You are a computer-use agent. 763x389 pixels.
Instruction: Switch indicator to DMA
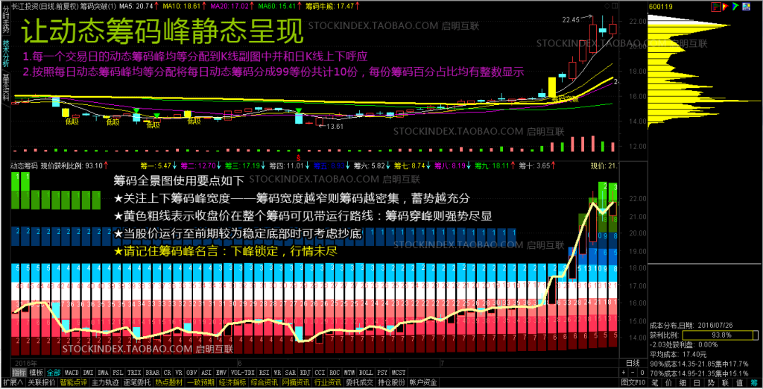(103, 373)
